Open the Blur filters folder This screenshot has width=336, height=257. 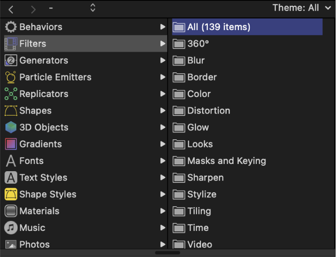(x=195, y=61)
